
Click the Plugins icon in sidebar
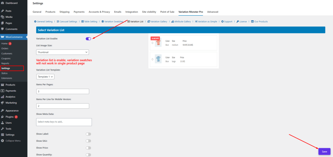[x=2, y=117]
